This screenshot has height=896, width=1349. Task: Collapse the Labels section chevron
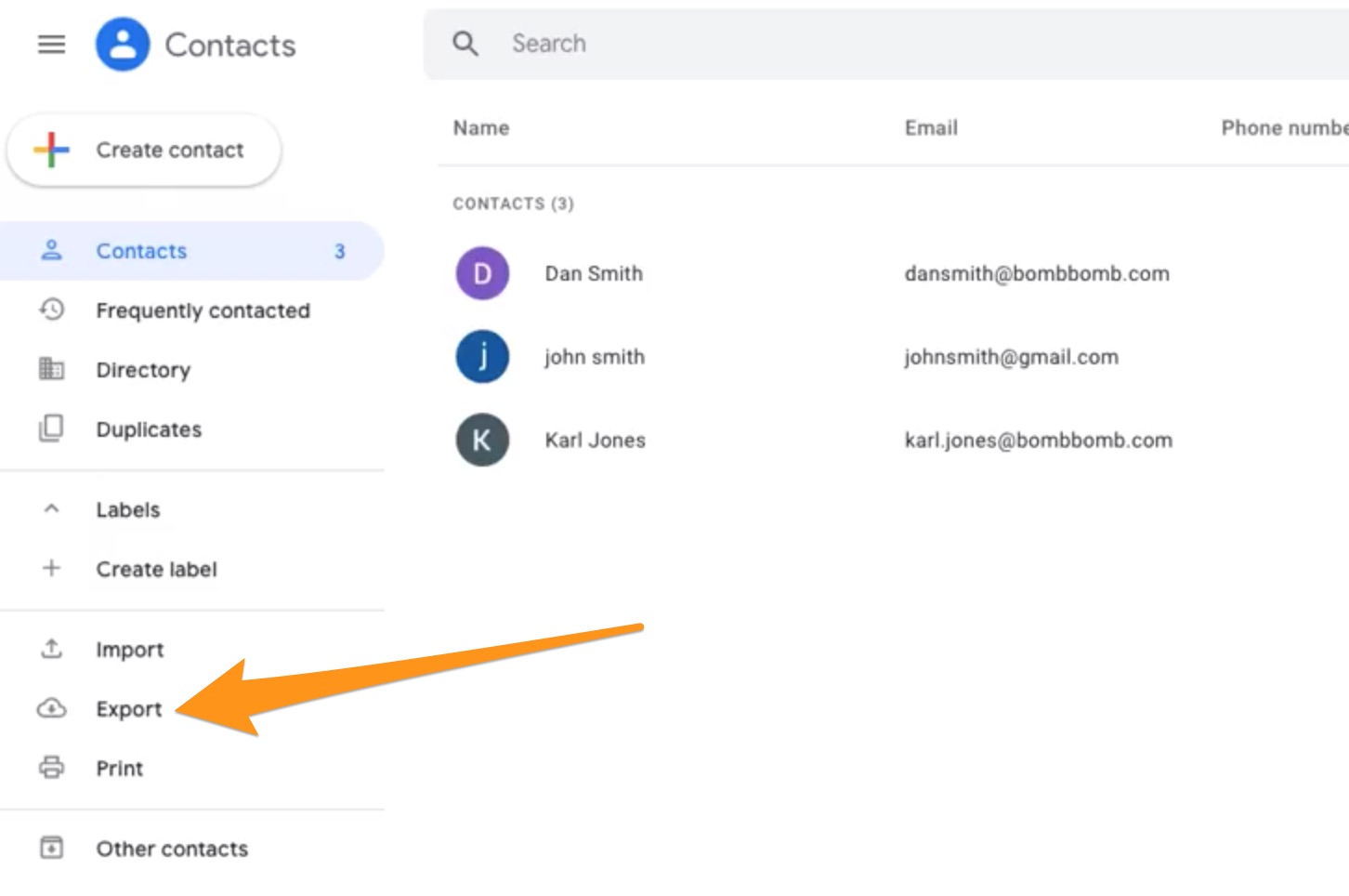[x=52, y=509]
